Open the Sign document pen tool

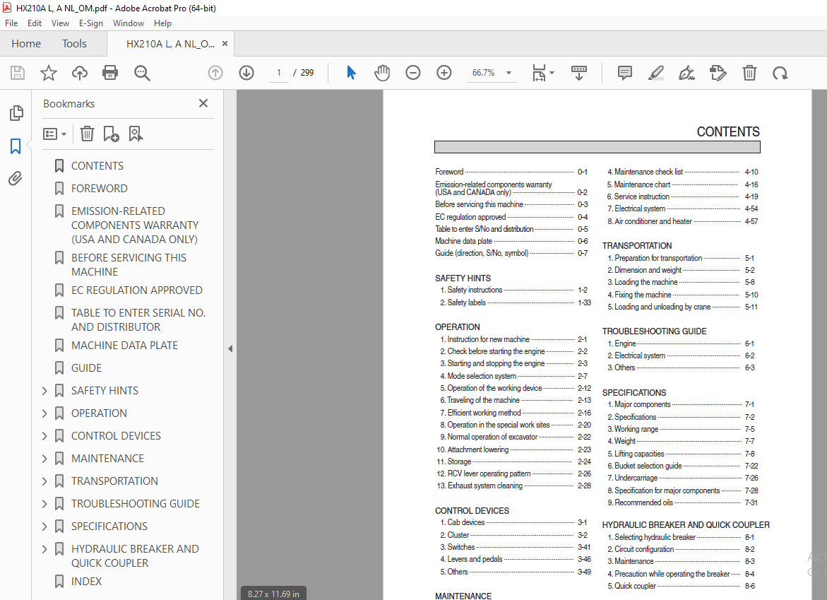point(686,73)
